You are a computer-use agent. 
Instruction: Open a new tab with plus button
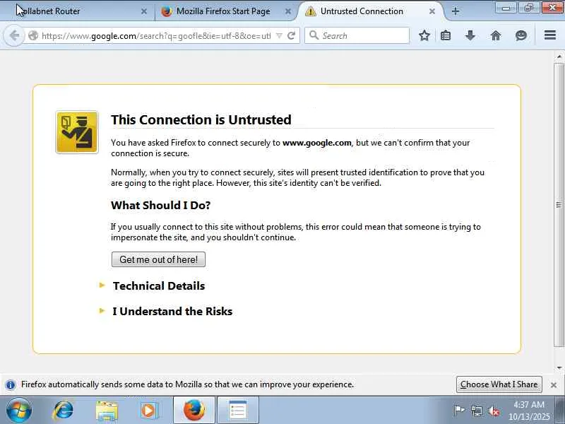point(455,11)
